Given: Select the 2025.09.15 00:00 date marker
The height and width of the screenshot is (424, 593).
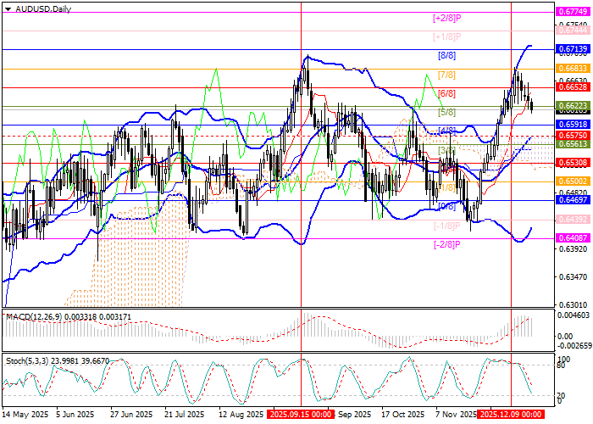Looking at the screenshot, I should coord(301,414).
